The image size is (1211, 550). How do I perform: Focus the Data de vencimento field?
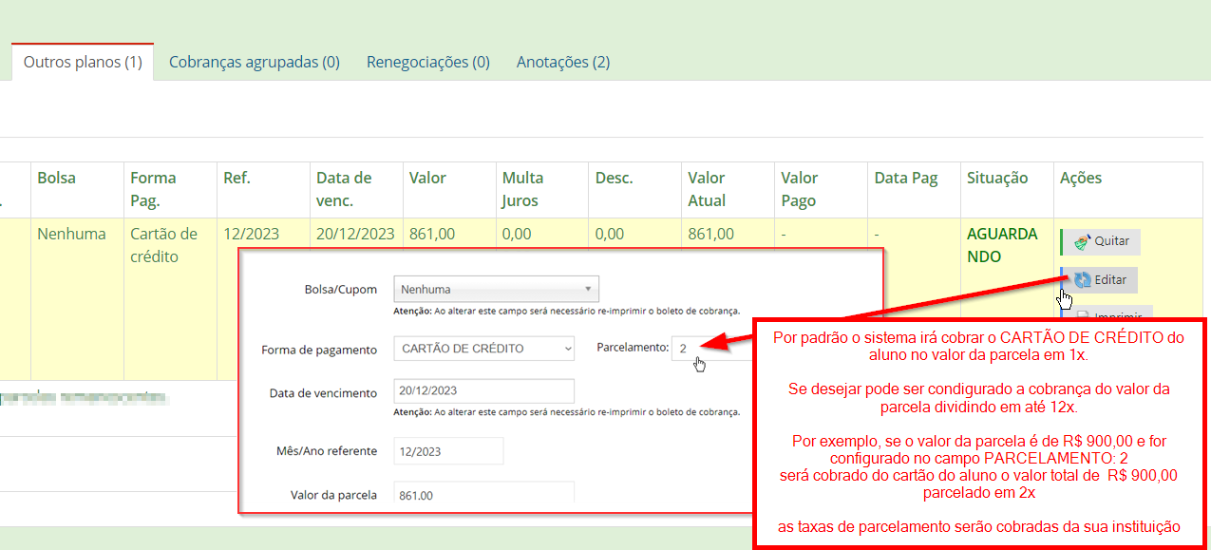point(483,391)
